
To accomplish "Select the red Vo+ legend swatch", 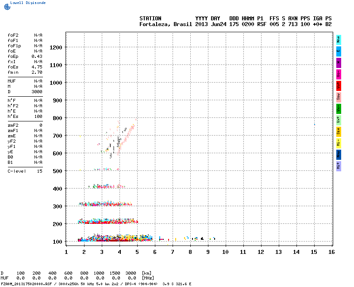I will click(x=339, y=86).
